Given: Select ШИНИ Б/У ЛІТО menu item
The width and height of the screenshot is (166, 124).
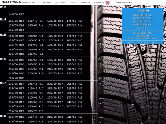Looking at the screenshot, I should pyautogui.click(x=29, y=2).
